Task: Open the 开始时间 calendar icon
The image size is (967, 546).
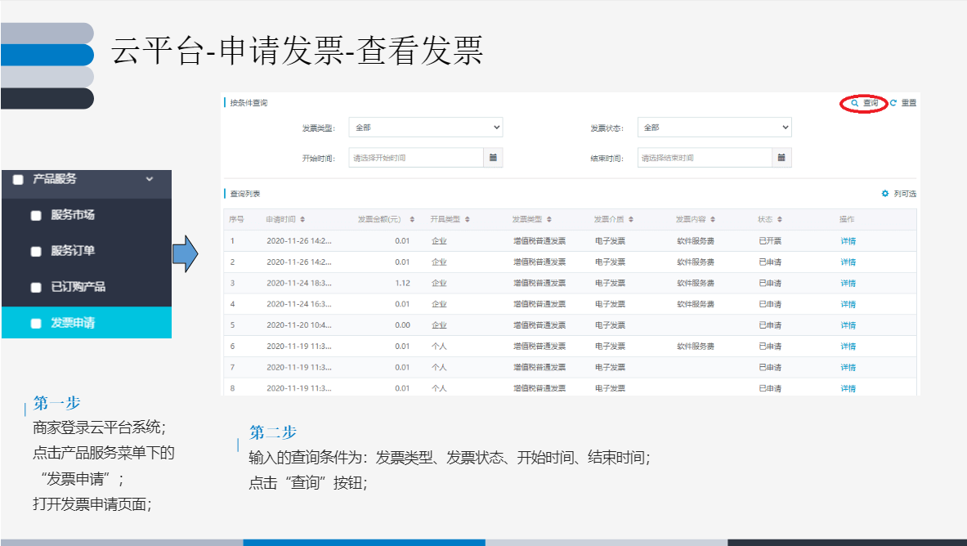Action: [493, 157]
